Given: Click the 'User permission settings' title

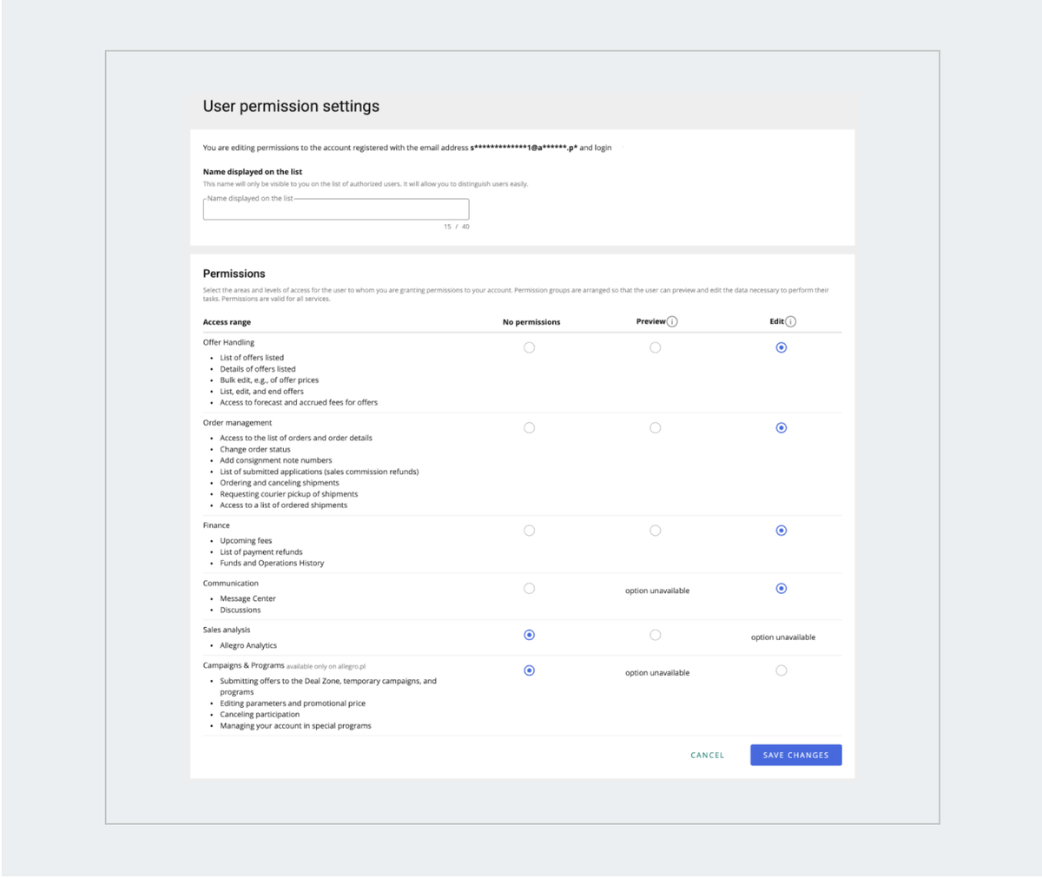Looking at the screenshot, I should pos(291,106).
